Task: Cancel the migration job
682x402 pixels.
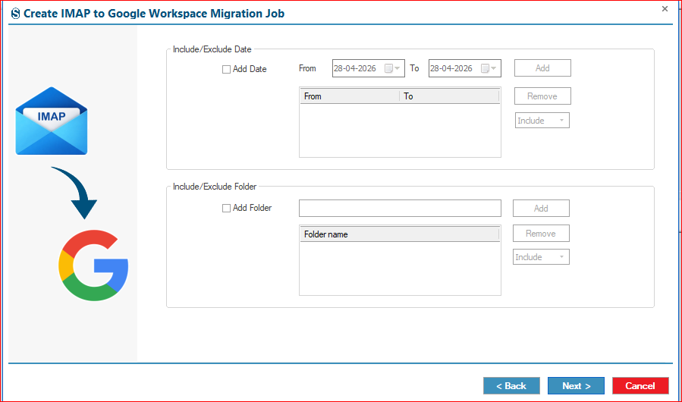Action: click(x=640, y=386)
